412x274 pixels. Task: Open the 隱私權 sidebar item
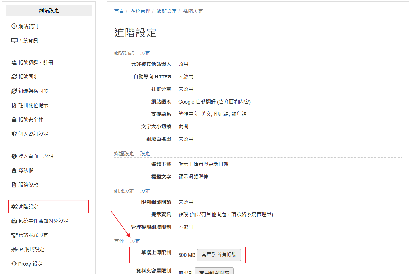pyautogui.click(x=22, y=170)
